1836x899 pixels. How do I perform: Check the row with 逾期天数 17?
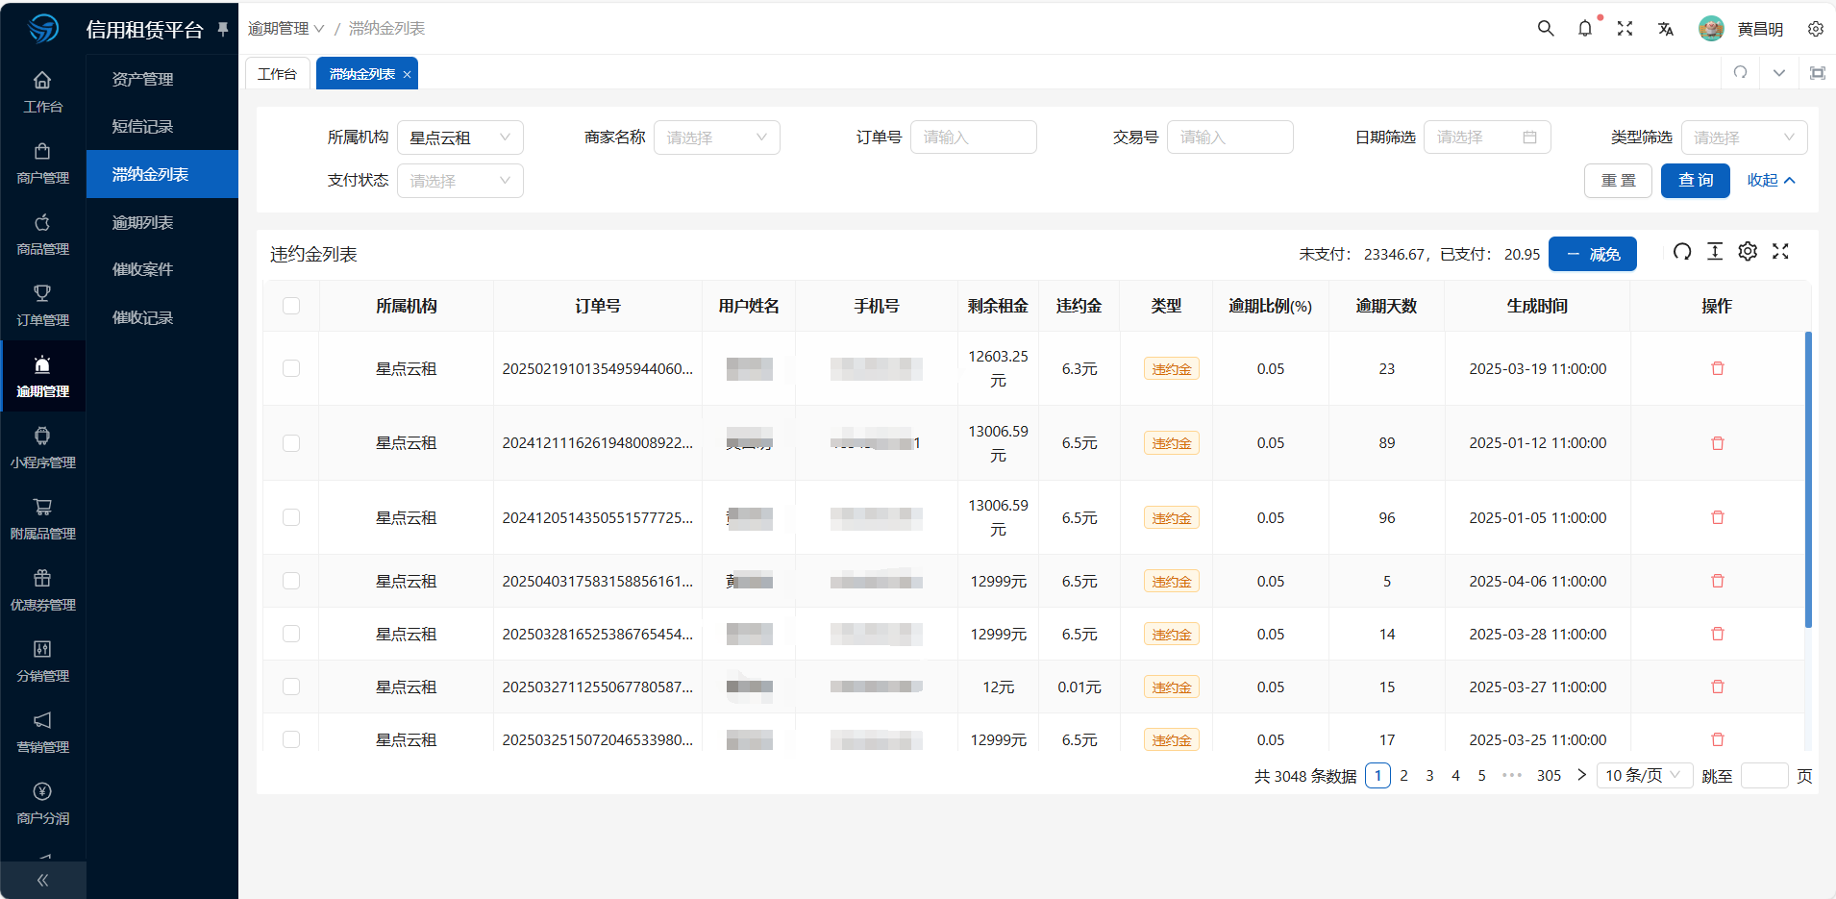pyautogui.click(x=291, y=740)
